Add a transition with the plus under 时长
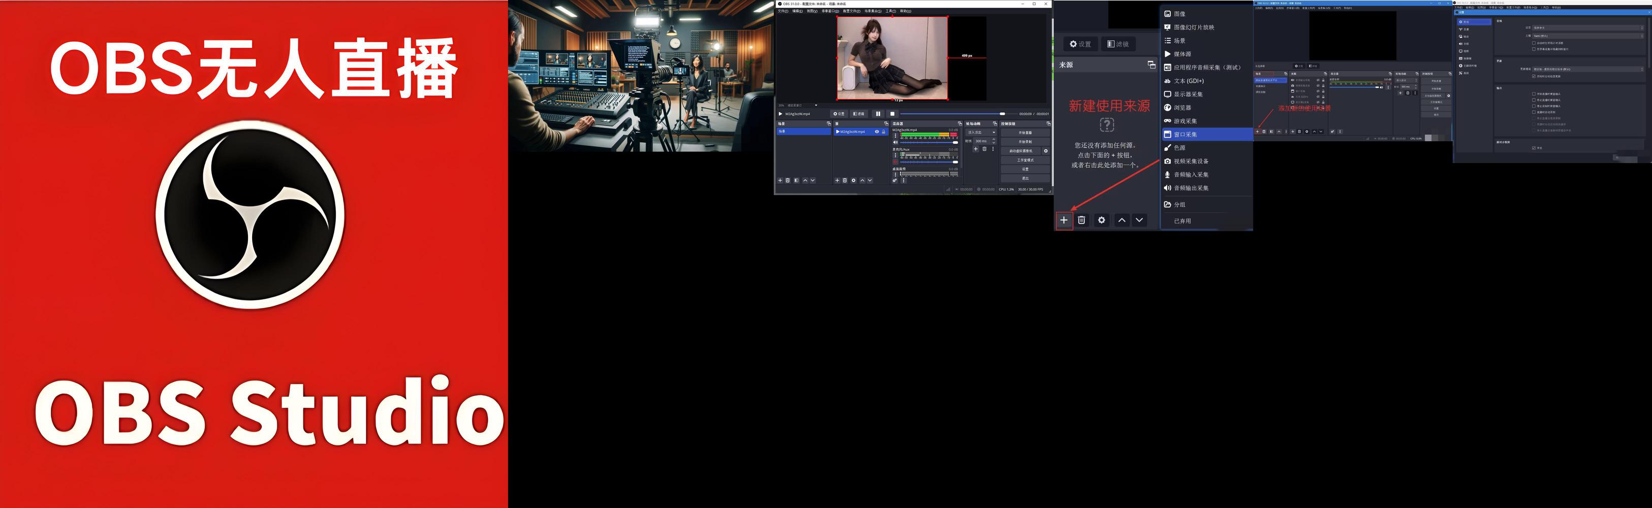 (x=976, y=149)
